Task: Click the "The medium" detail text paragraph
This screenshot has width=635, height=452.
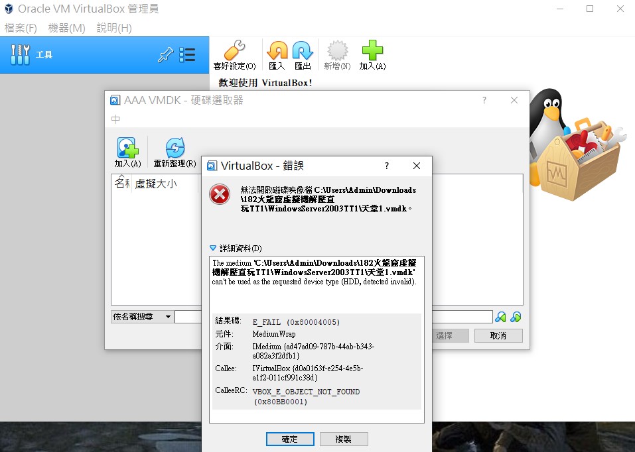Action: [315, 272]
